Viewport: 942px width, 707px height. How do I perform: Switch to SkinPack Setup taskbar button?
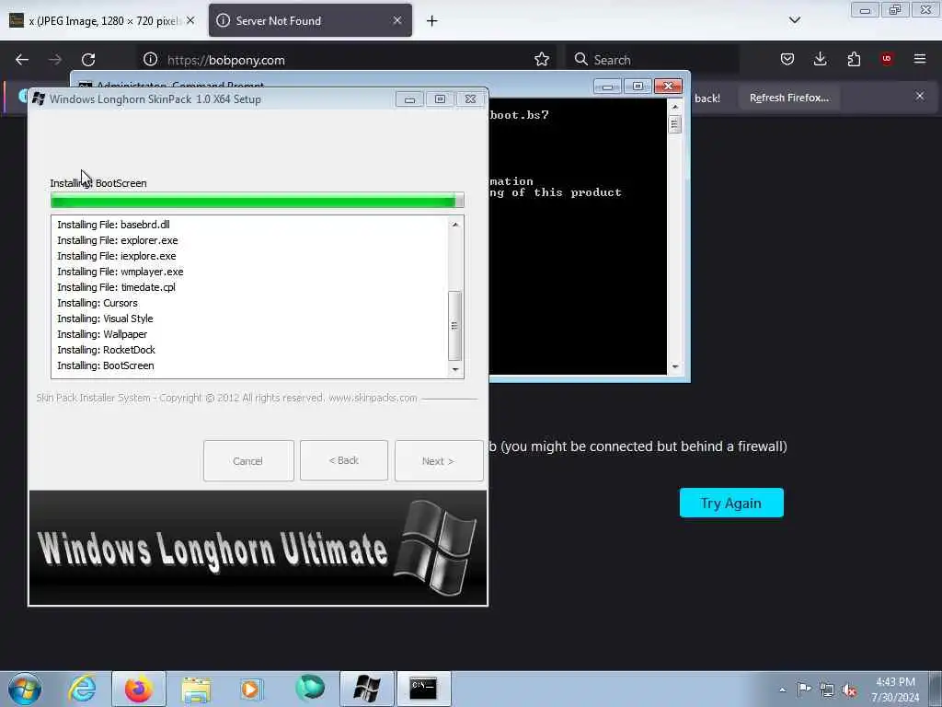click(x=366, y=689)
